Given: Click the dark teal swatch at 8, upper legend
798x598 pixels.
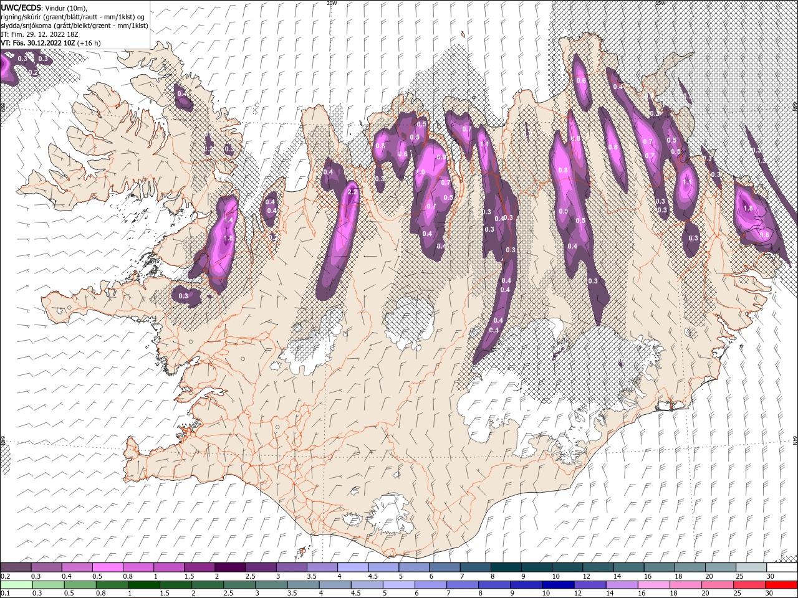Looking at the screenshot, I should [505, 567].
